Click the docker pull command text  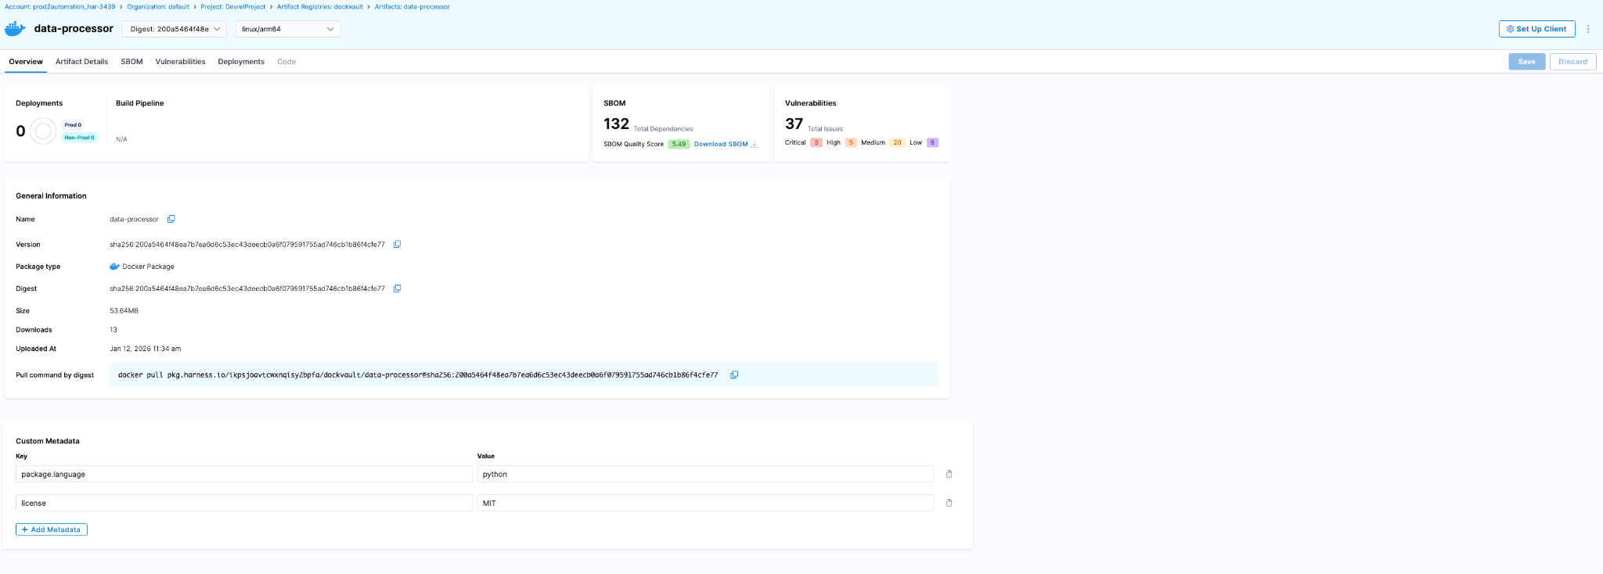tap(418, 375)
